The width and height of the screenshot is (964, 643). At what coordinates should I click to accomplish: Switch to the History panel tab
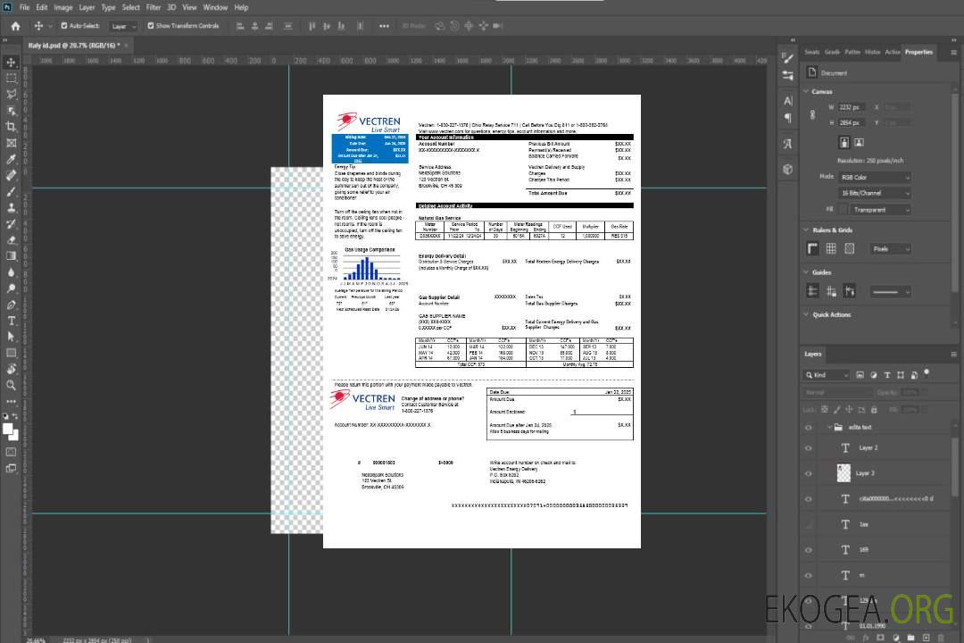pos(872,53)
